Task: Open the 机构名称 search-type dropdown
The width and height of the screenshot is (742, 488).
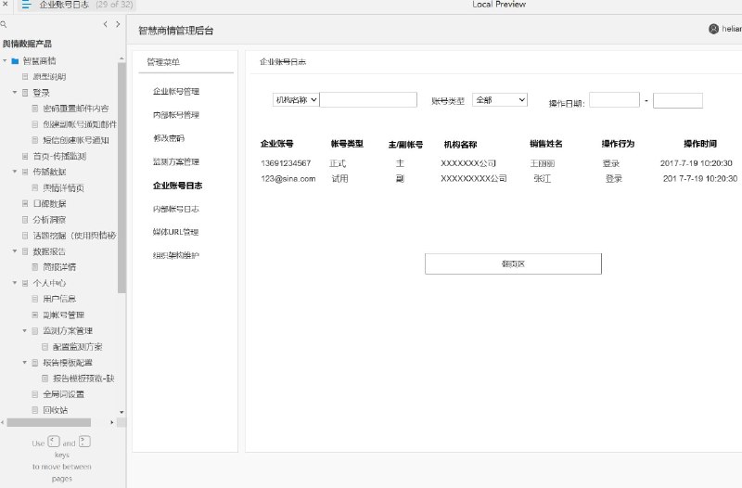Action: coord(296,100)
